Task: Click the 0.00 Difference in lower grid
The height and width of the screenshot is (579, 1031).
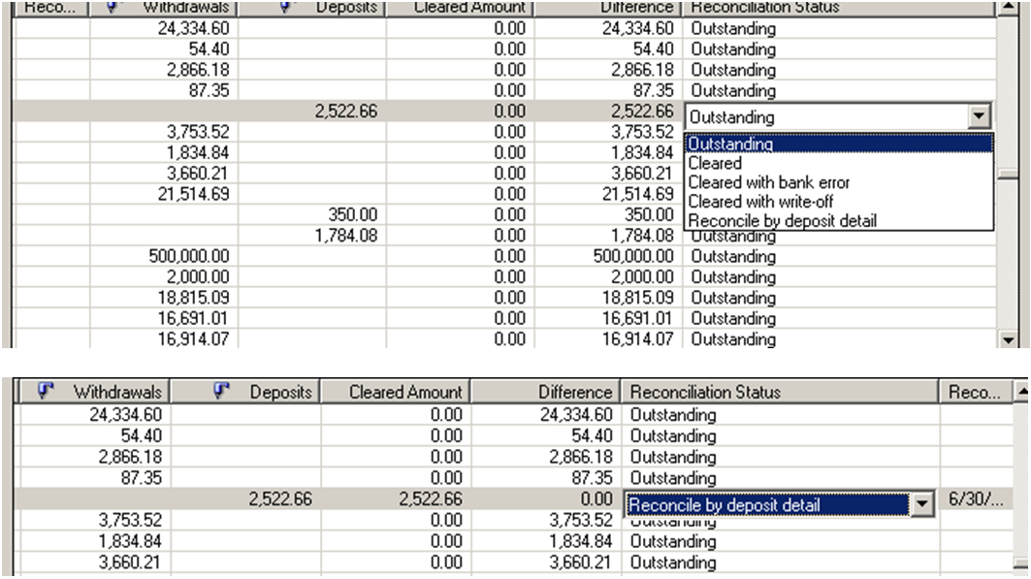Action: click(546, 499)
